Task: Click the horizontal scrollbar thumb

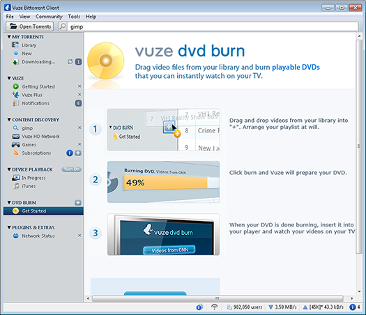Action: click(x=218, y=298)
